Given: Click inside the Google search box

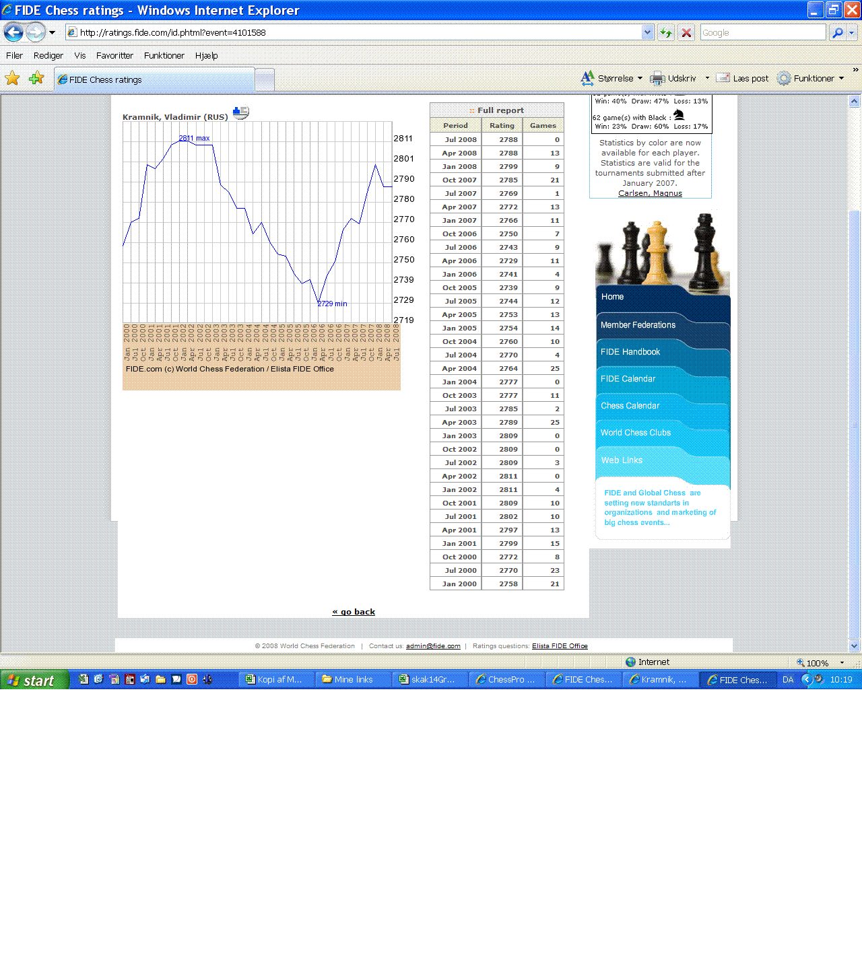Looking at the screenshot, I should (x=761, y=32).
